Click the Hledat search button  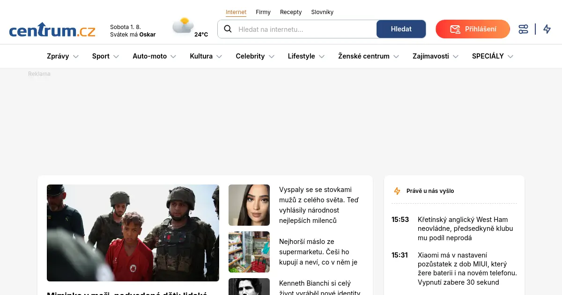point(401,29)
